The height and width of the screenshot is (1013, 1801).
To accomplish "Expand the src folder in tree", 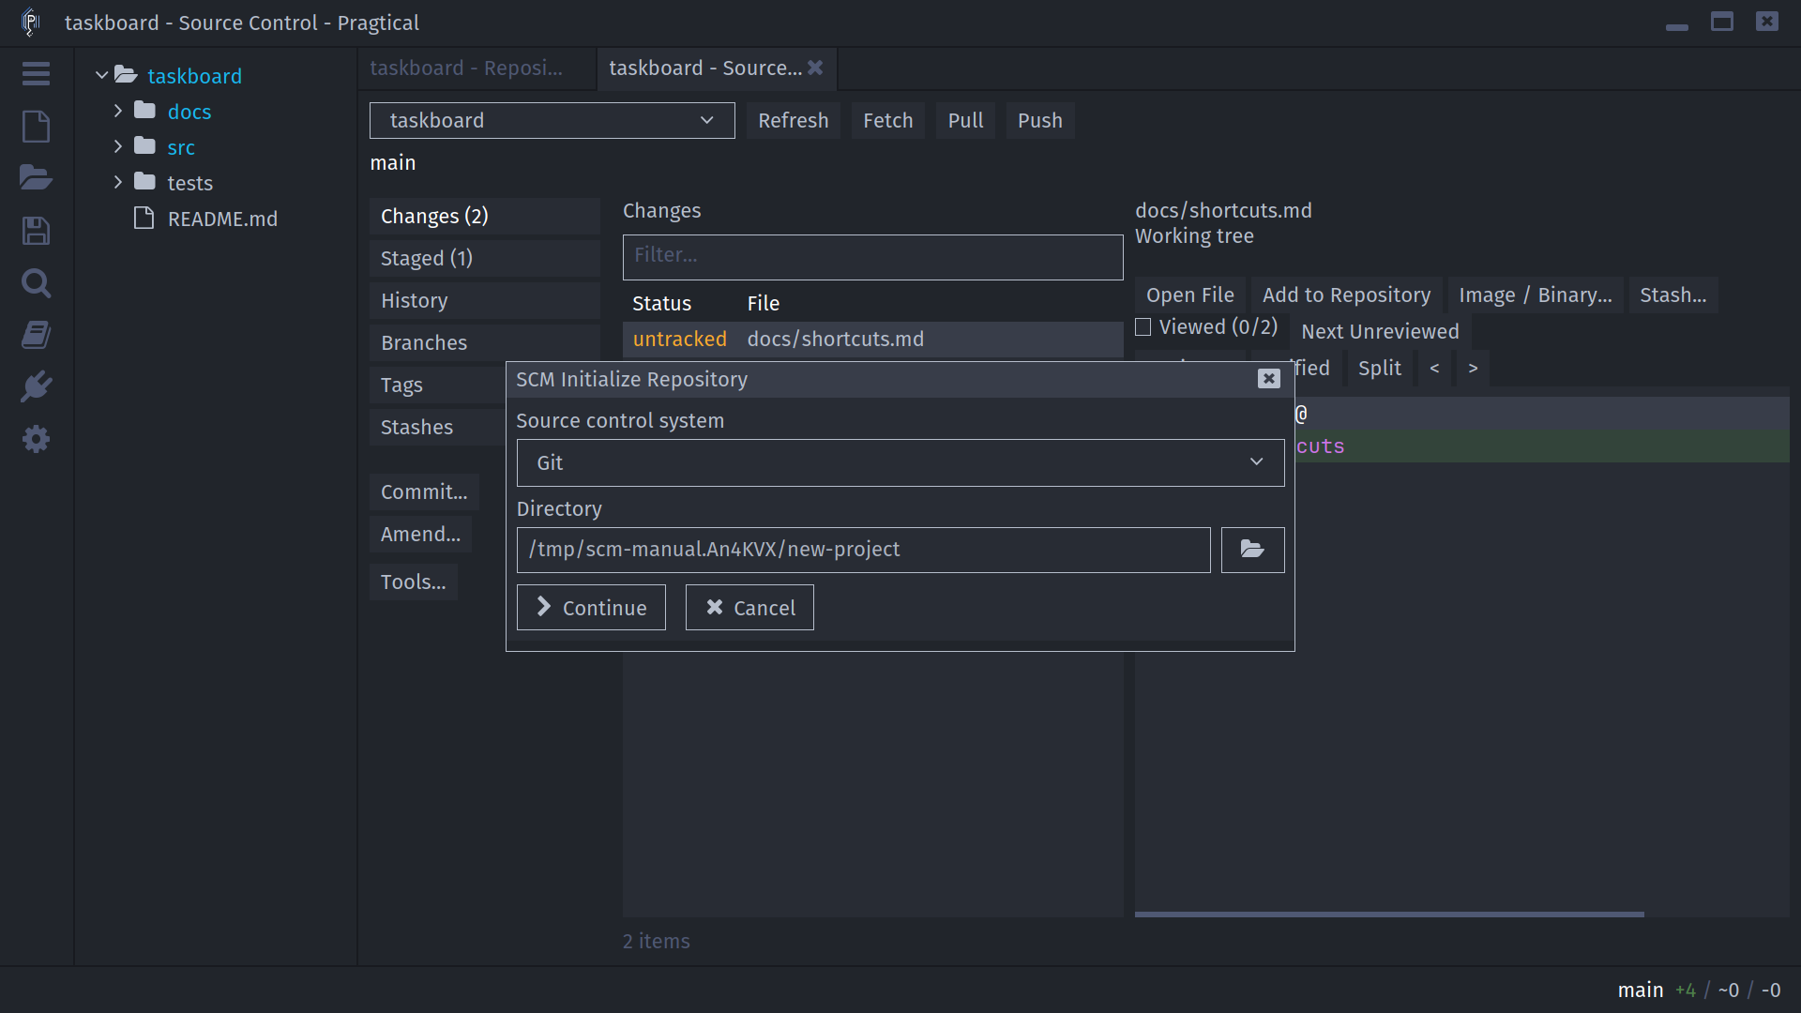I will pos(118,146).
